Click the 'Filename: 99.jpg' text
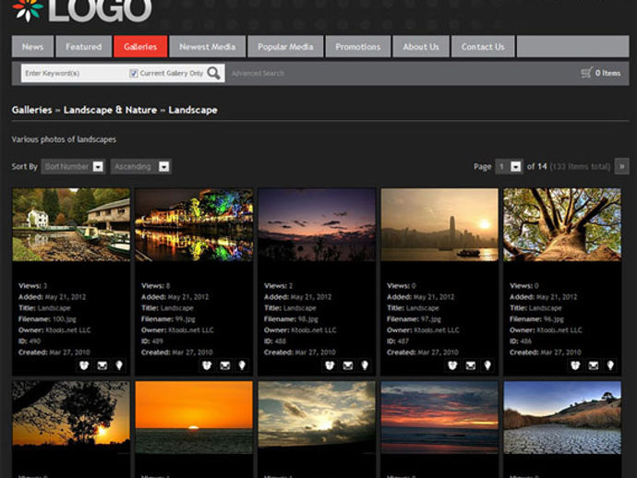This screenshot has height=478, width=637. [x=168, y=319]
